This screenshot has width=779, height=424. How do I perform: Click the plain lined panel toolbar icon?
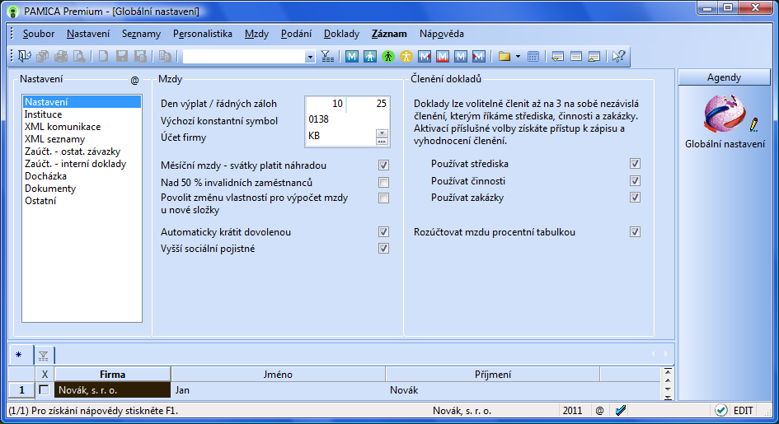point(576,57)
